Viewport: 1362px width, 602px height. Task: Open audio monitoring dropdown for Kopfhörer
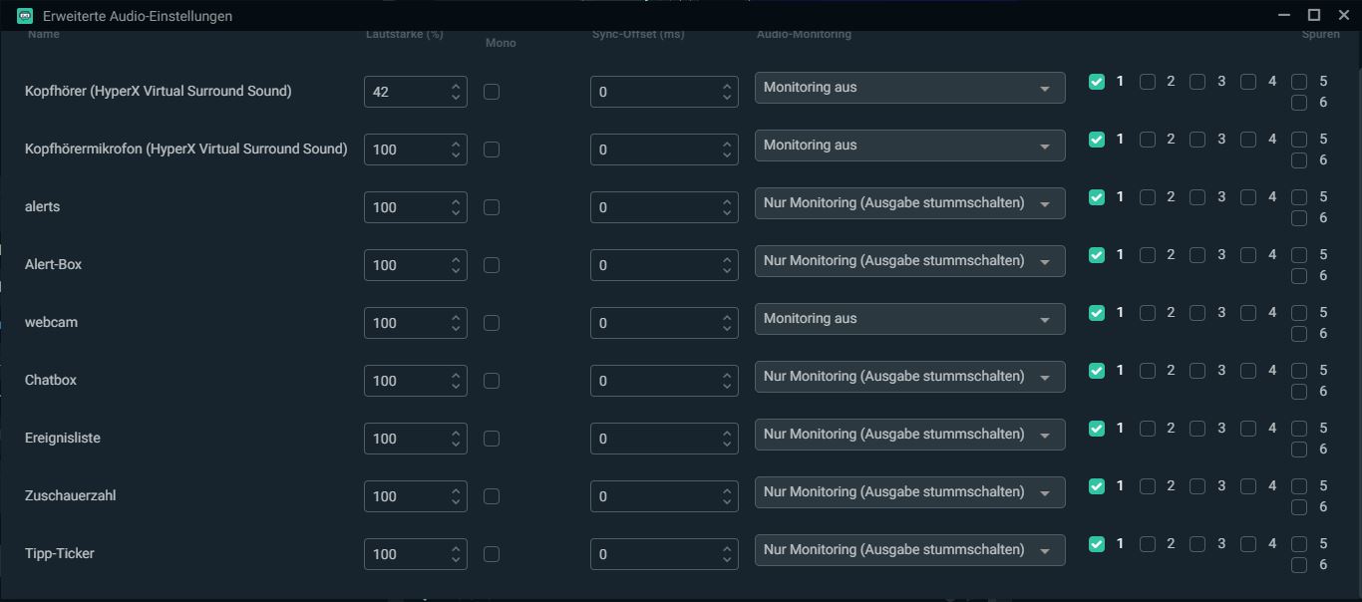[908, 88]
